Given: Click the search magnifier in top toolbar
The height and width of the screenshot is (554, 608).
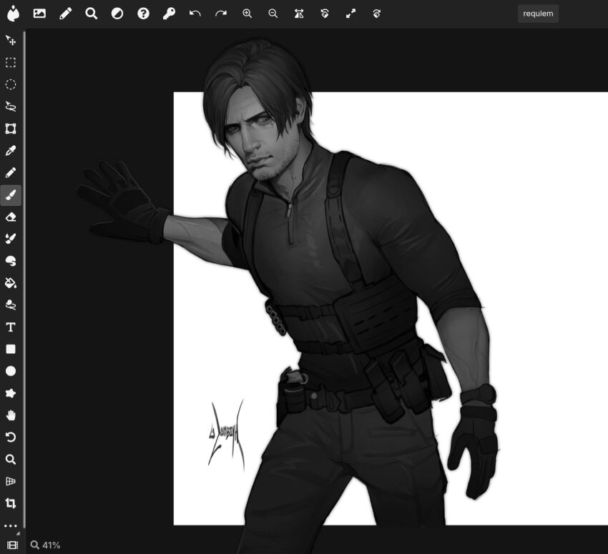Looking at the screenshot, I should pyautogui.click(x=92, y=14).
